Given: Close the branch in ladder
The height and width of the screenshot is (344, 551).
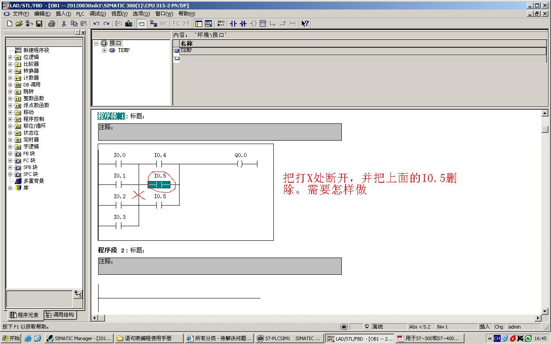Looking at the screenshot, I should [283, 24].
